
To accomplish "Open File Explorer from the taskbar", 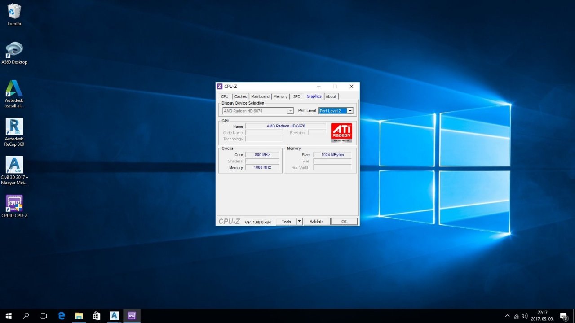I will tap(79, 316).
